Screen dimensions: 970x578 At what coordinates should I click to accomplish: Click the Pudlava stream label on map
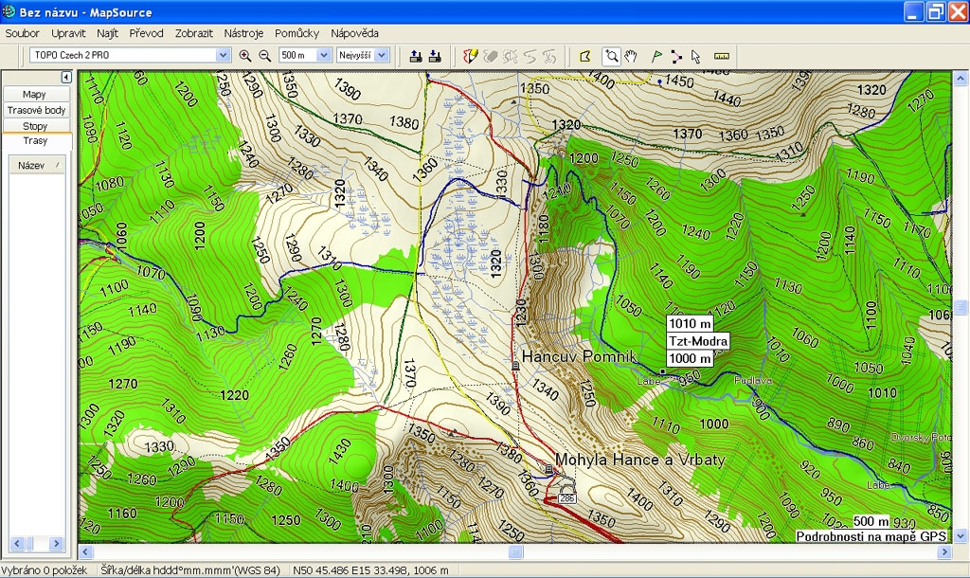coord(753,381)
